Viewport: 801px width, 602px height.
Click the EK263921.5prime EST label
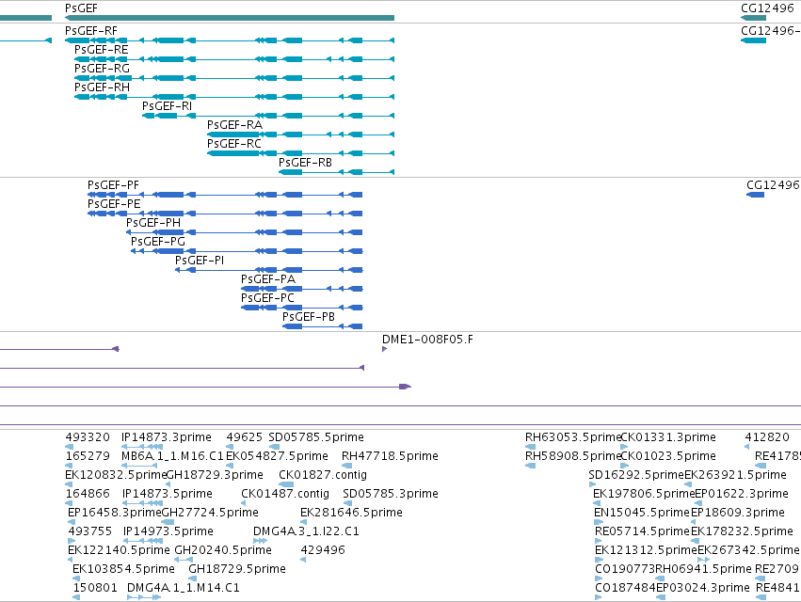[x=736, y=475]
